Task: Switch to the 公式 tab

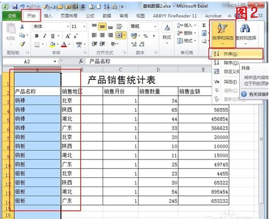Action: (x=90, y=16)
